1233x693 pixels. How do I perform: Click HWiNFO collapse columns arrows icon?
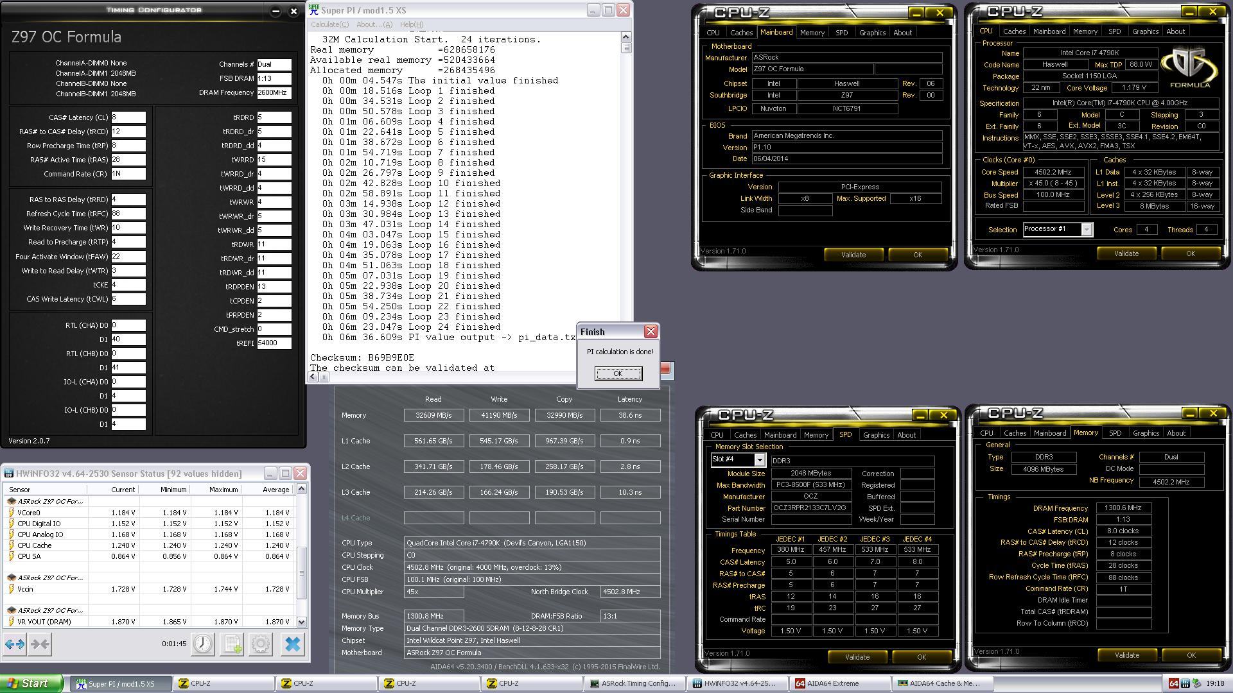tap(40, 644)
